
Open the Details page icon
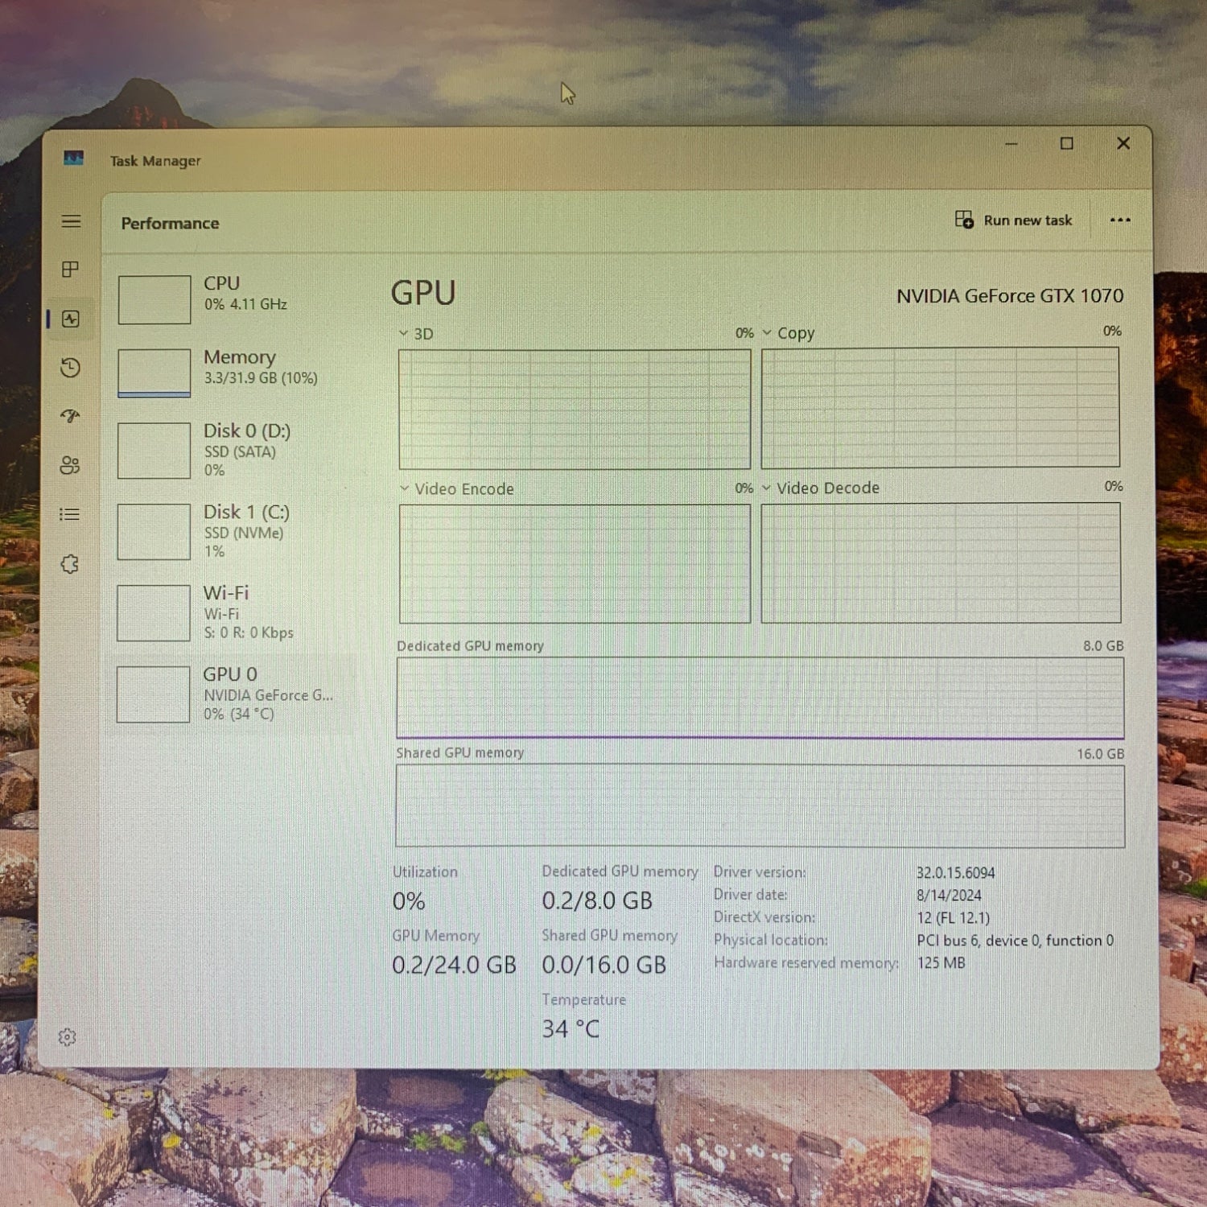70,514
